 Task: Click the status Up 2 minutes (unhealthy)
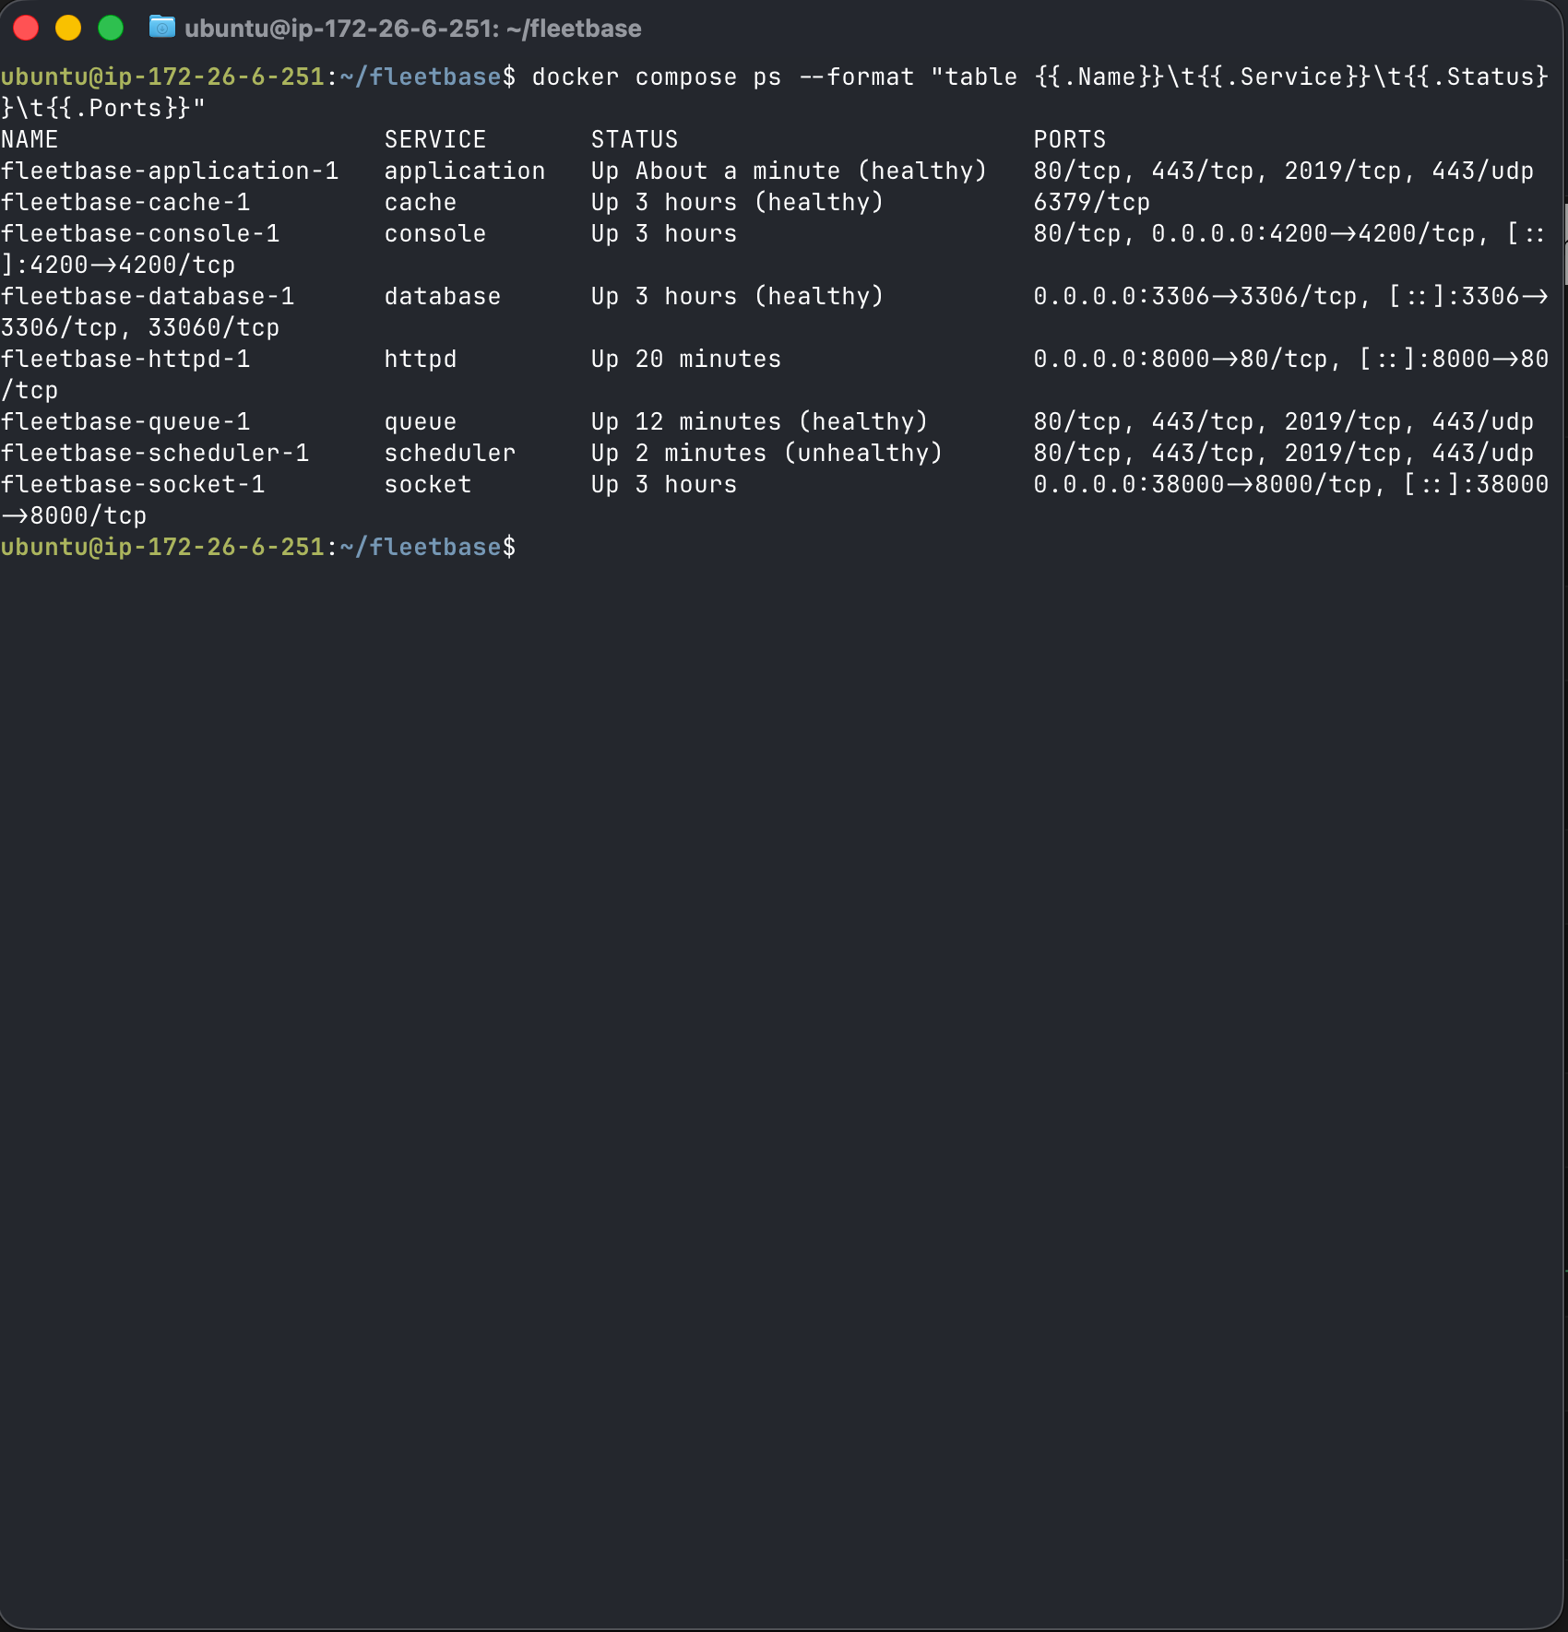pyautogui.click(x=767, y=453)
